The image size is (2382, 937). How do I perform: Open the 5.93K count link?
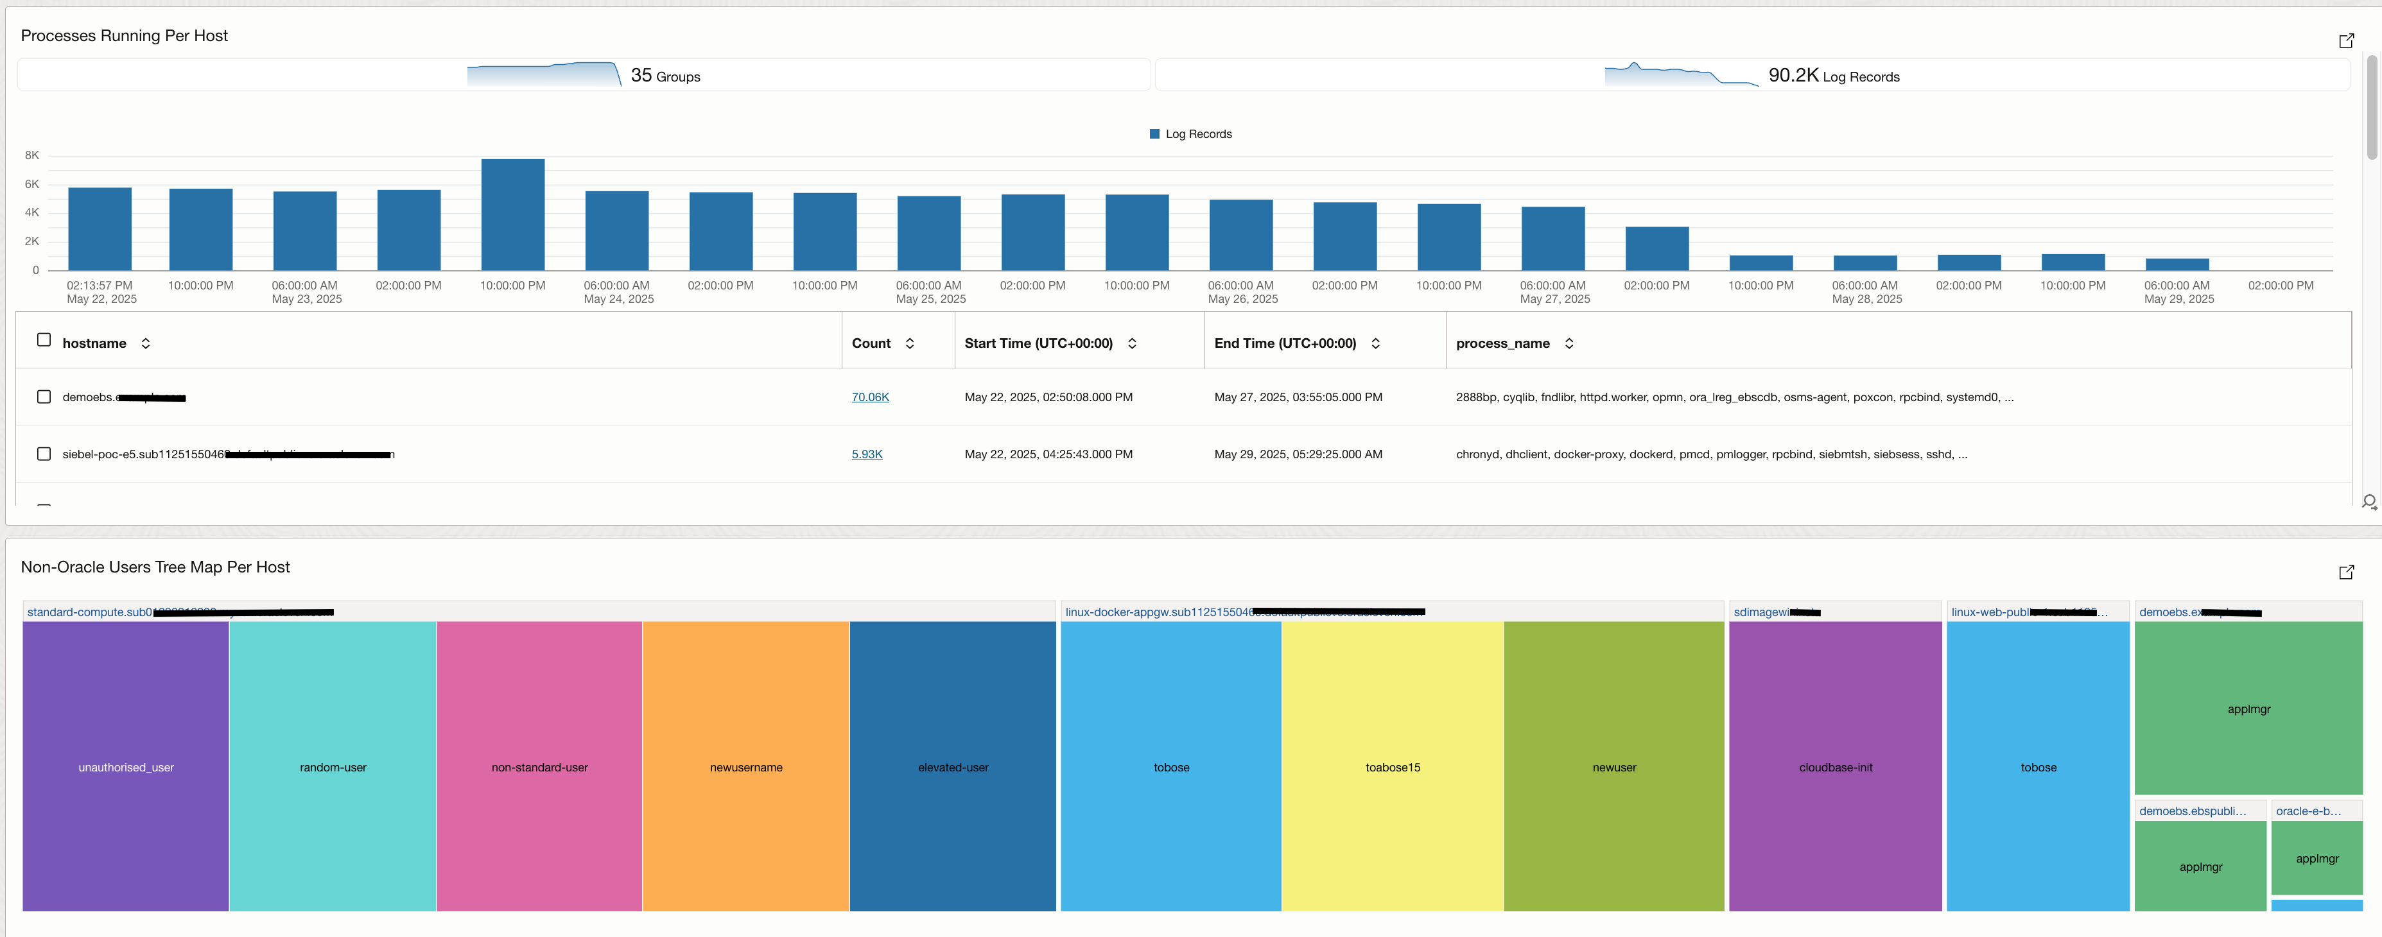tap(866, 454)
